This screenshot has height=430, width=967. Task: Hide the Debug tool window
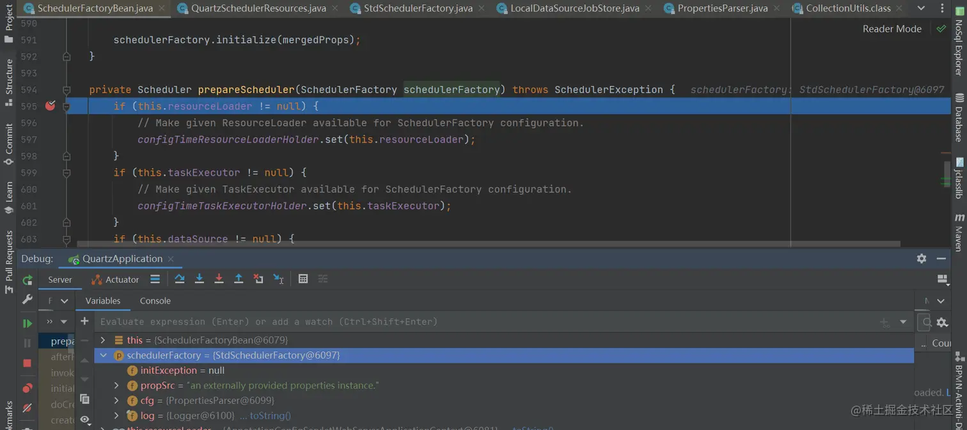(x=941, y=259)
